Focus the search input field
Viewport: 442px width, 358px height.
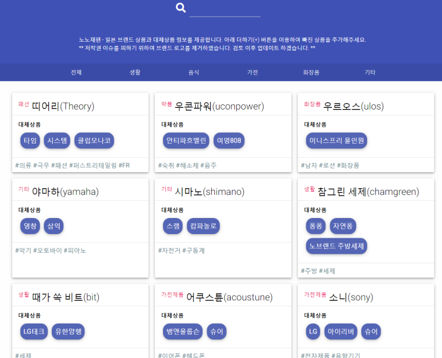(225, 10)
